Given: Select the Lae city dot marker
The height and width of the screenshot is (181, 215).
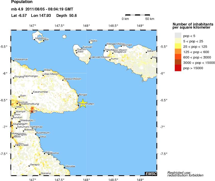Looking at the screenshot, I should [x=32, y=111].
